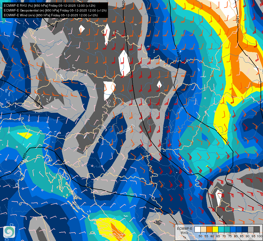Click the legend tick value 50
The image size is (263, 241).
coord(200,236)
